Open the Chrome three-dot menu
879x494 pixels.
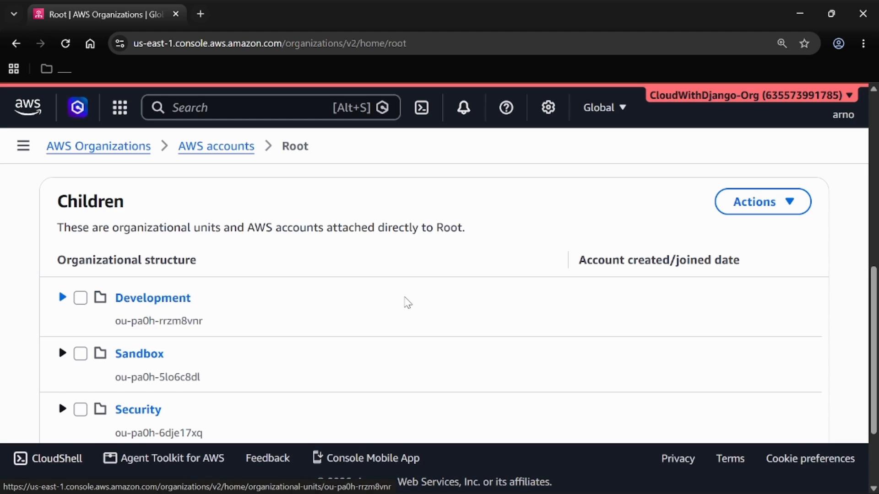click(863, 43)
